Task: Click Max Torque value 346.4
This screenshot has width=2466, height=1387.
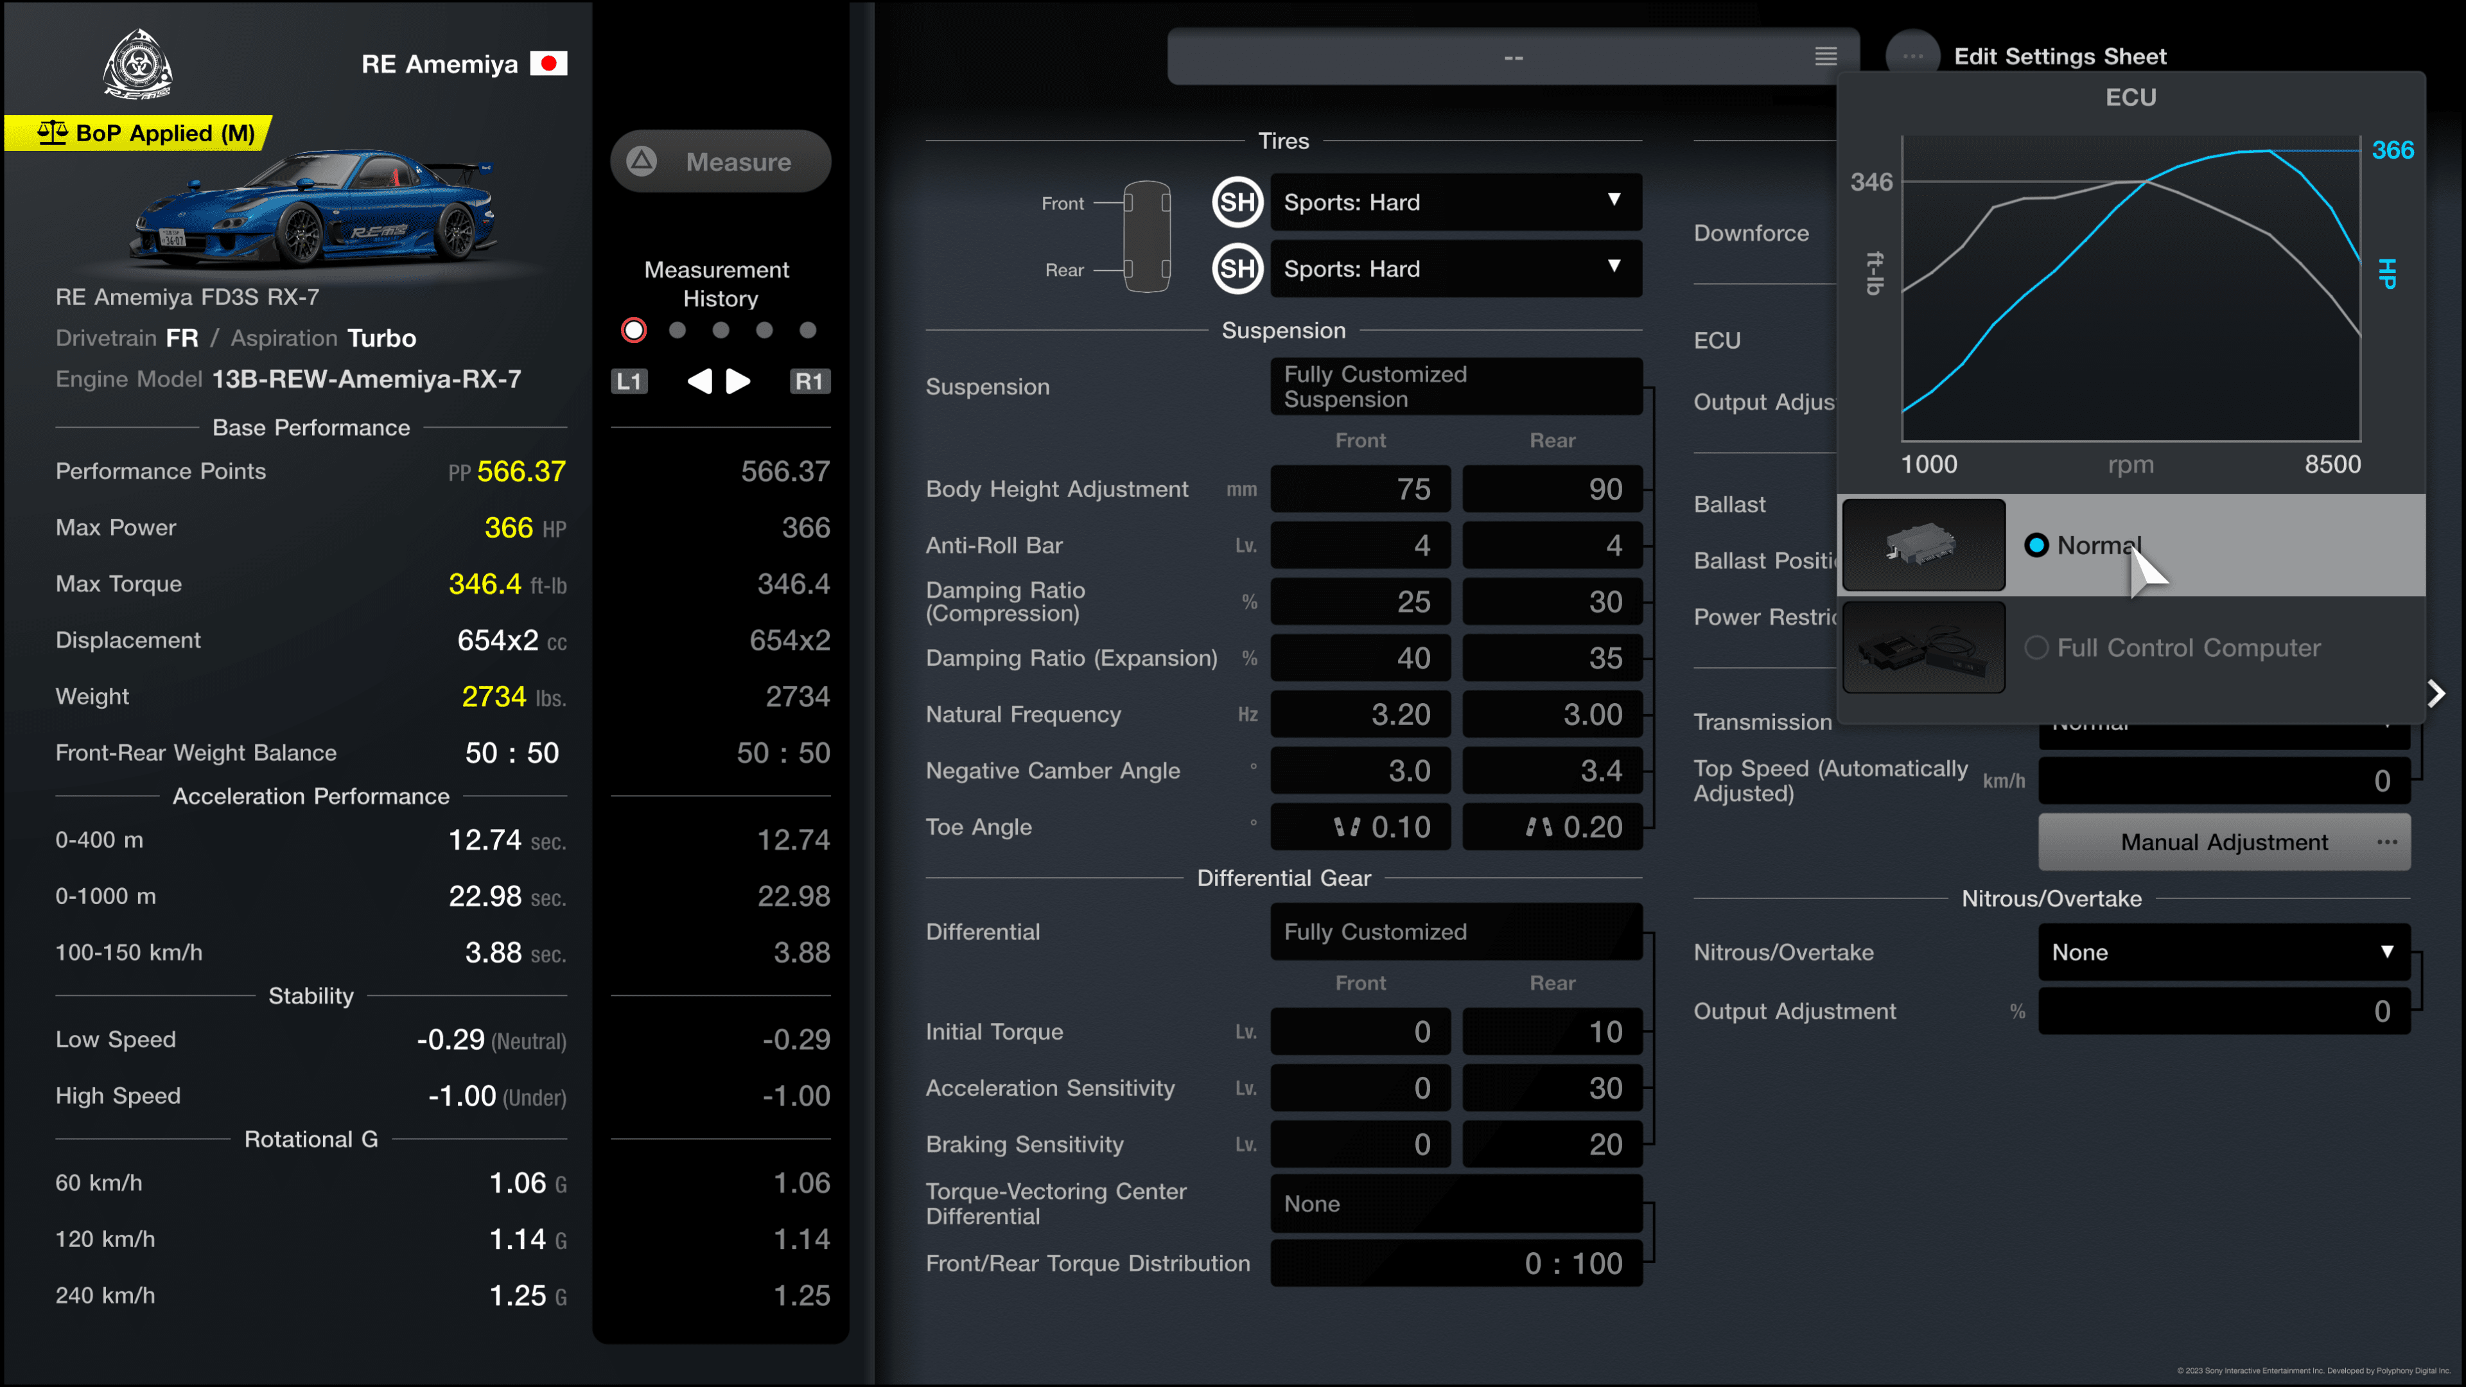Action: (x=484, y=584)
